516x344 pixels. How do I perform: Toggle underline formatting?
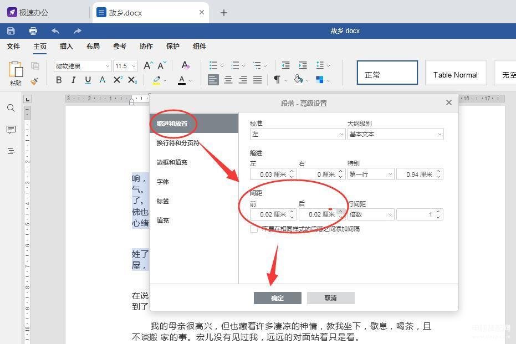tap(88, 80)
